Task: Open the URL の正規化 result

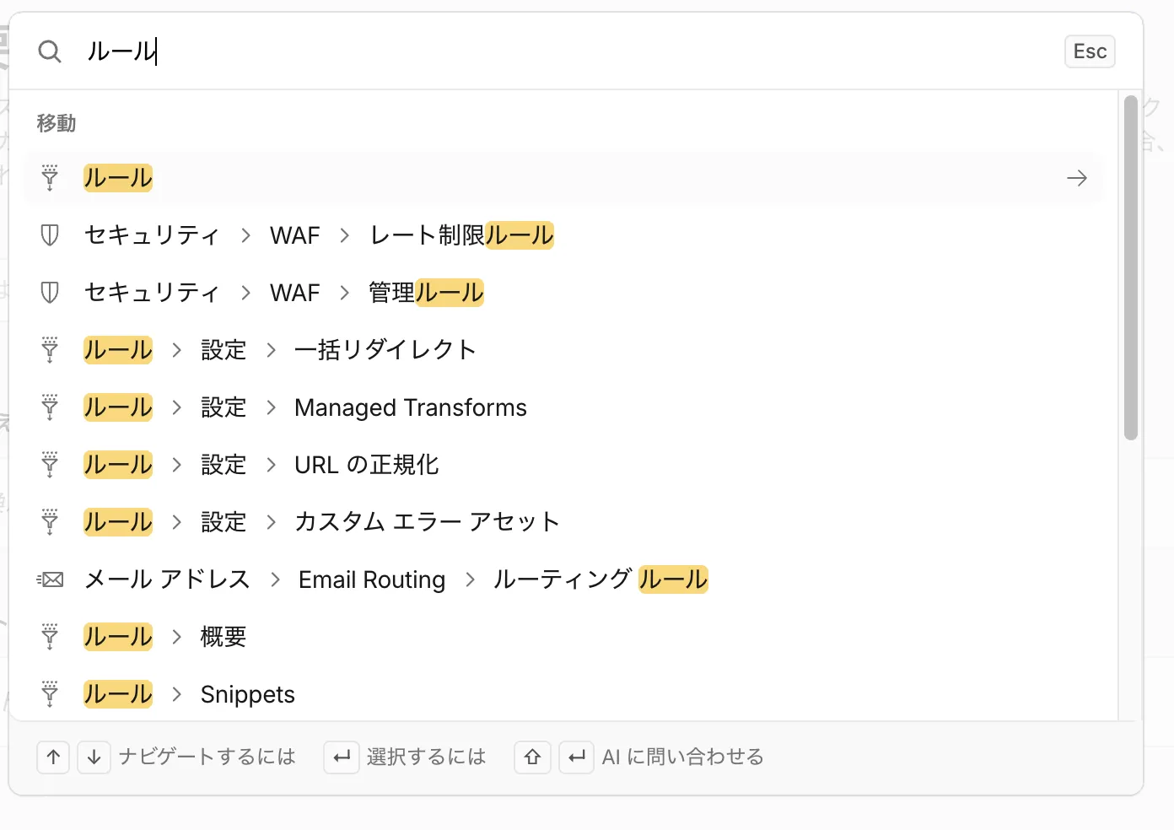Action: 563,465
